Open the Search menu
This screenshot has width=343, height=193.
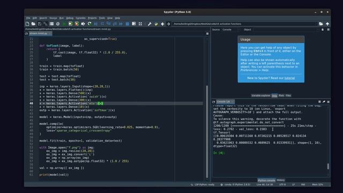pos(43,18)
